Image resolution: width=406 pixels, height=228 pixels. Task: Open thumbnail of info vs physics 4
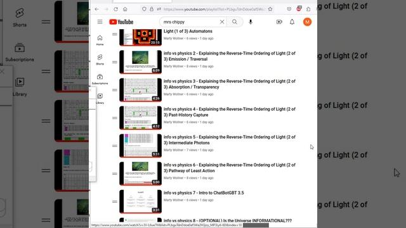pos(141,118)
